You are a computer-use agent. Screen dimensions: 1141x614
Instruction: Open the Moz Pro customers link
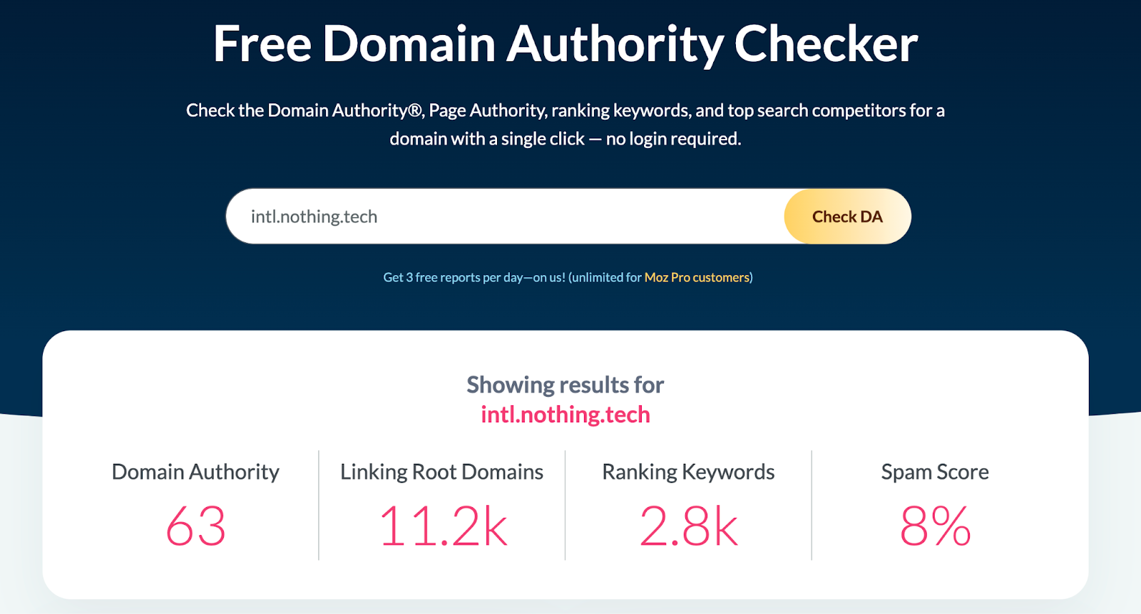tap(697, 277)
